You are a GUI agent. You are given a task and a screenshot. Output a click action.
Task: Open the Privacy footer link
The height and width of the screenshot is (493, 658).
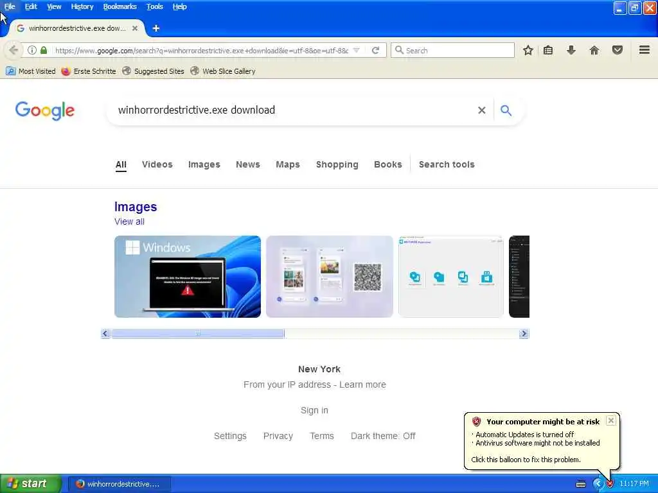pos(278,436)
